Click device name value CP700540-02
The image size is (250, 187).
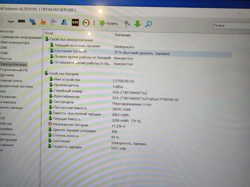point(124,81)
